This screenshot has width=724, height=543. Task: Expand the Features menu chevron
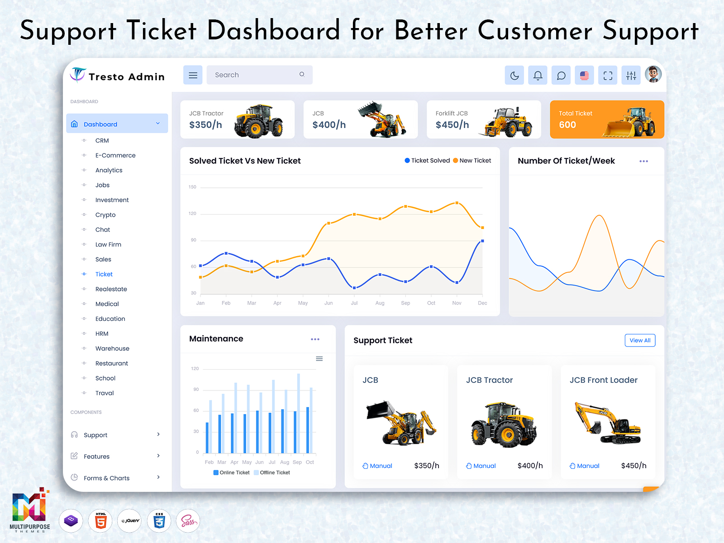tap(158, 456)
